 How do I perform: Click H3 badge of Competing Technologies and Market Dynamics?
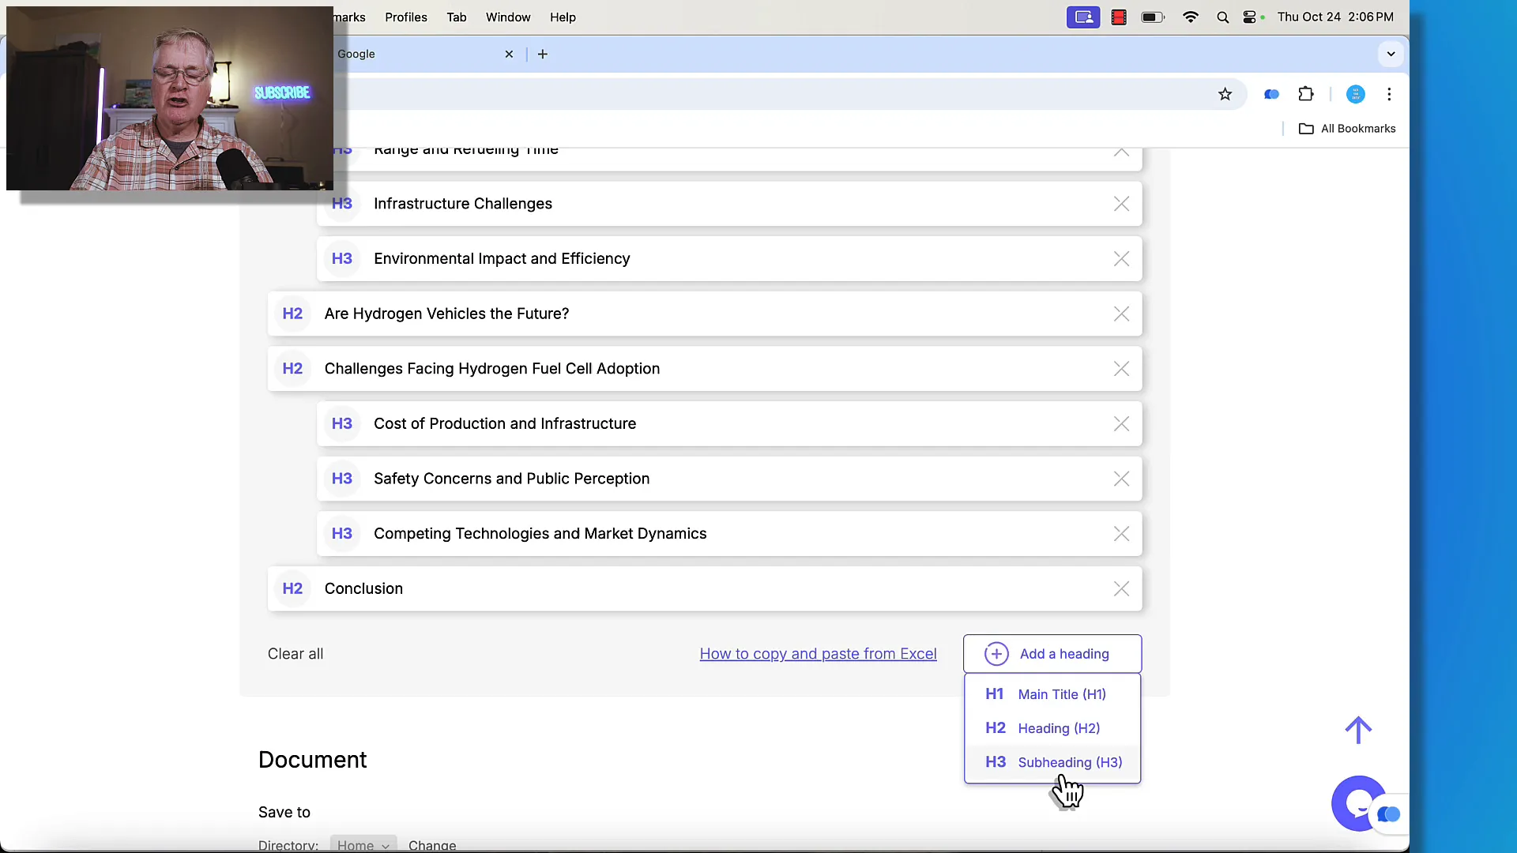[x=342, y=534]
